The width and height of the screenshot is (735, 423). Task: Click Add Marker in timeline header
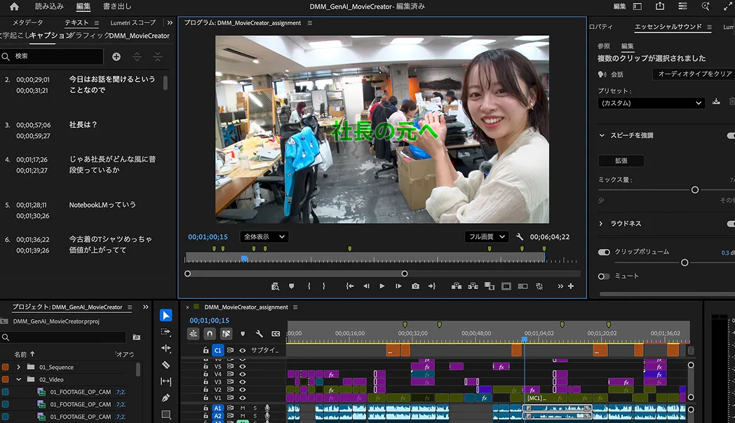(x=243, y=333)
